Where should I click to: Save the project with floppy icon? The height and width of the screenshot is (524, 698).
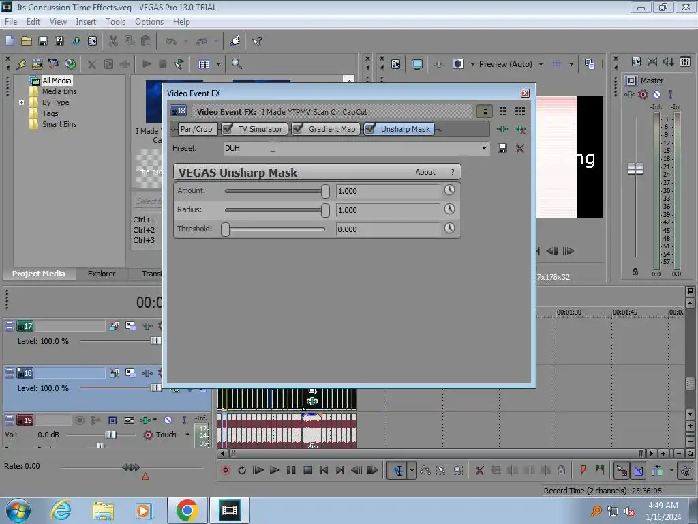(x=43, y=41)
